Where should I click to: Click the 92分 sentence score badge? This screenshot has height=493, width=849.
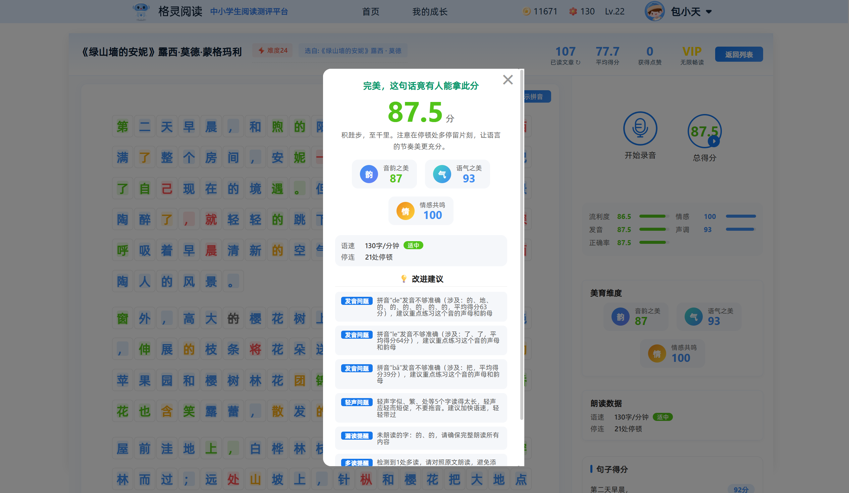click(x=741, y=489)
